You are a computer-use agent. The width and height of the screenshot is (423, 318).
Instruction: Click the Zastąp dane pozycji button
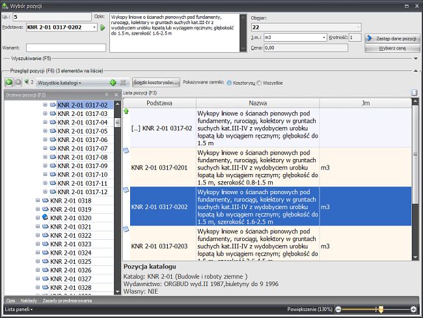[392, 38]
